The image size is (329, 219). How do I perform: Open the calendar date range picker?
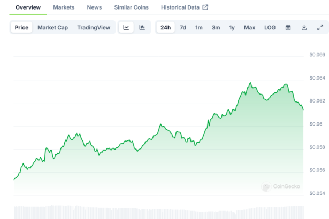(288, 27)
